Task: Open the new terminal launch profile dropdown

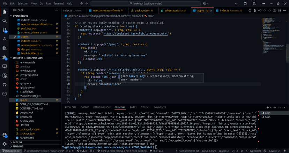Action: (271, 108)
